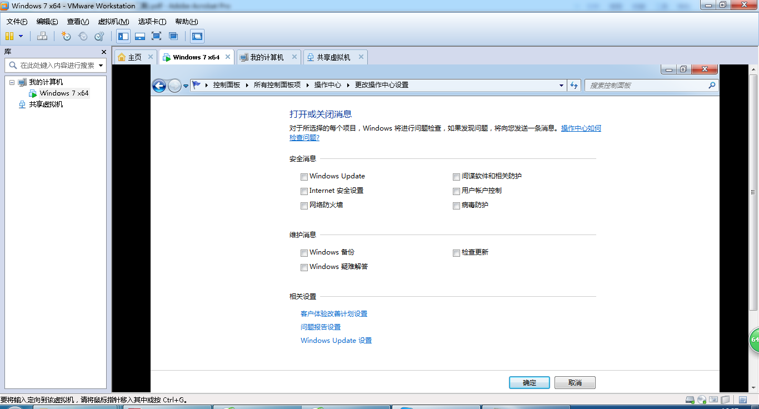759x409 pixels.
Task: Collapse the 我的计算机 tree node
Action: [12, 82]
